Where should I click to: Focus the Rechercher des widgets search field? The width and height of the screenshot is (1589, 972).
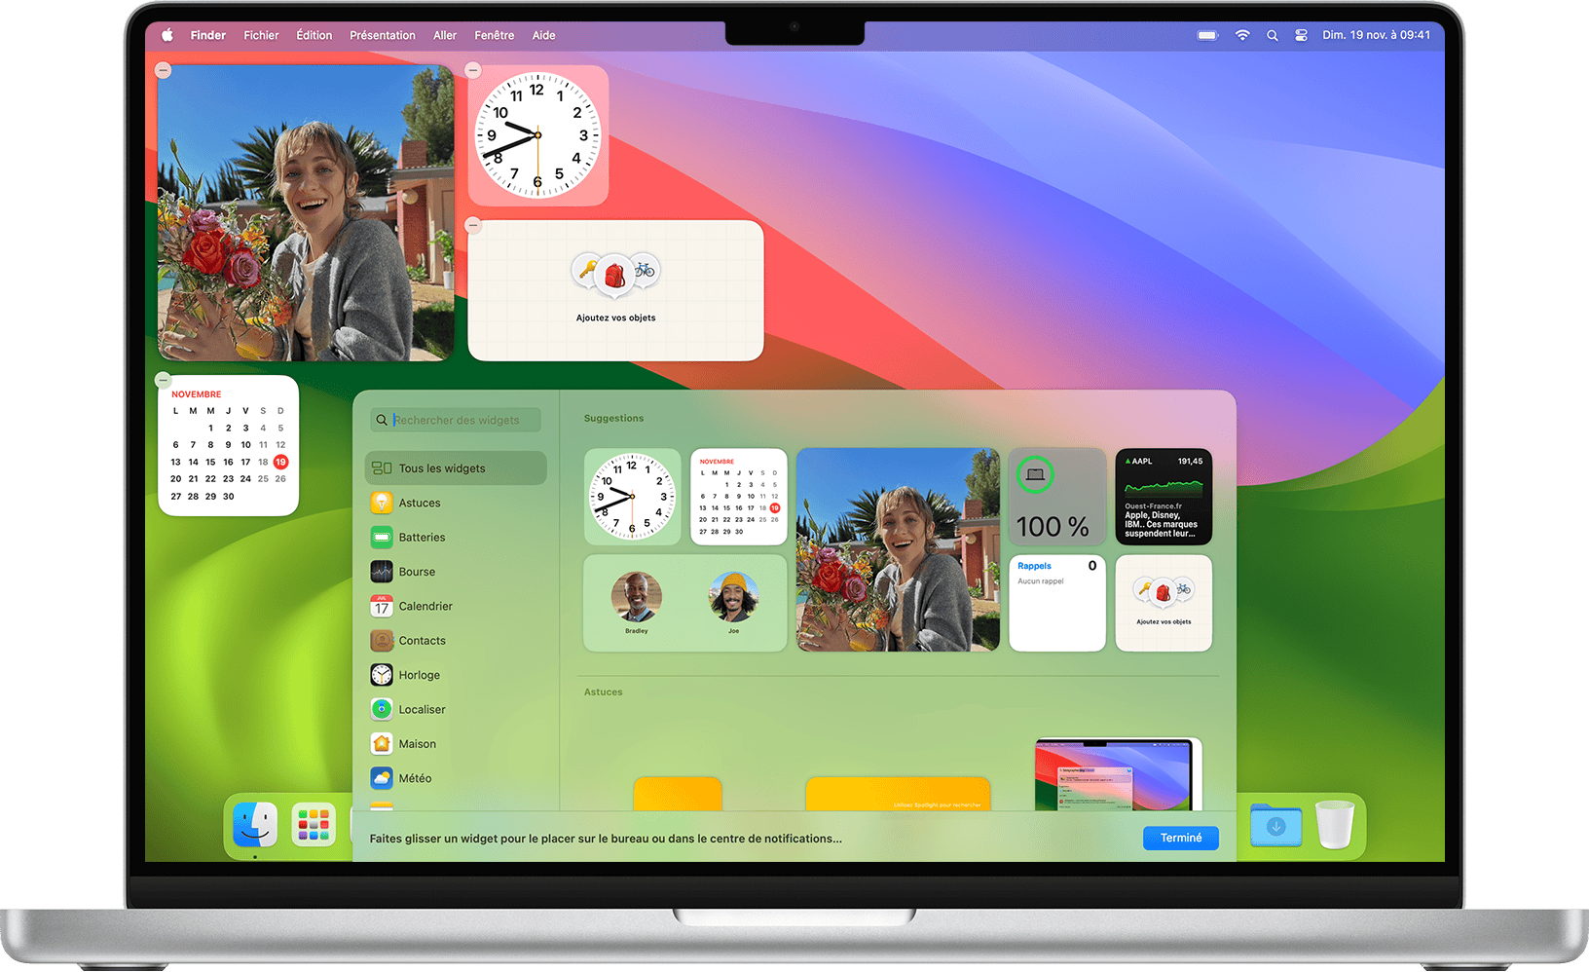tap(456, 420)
